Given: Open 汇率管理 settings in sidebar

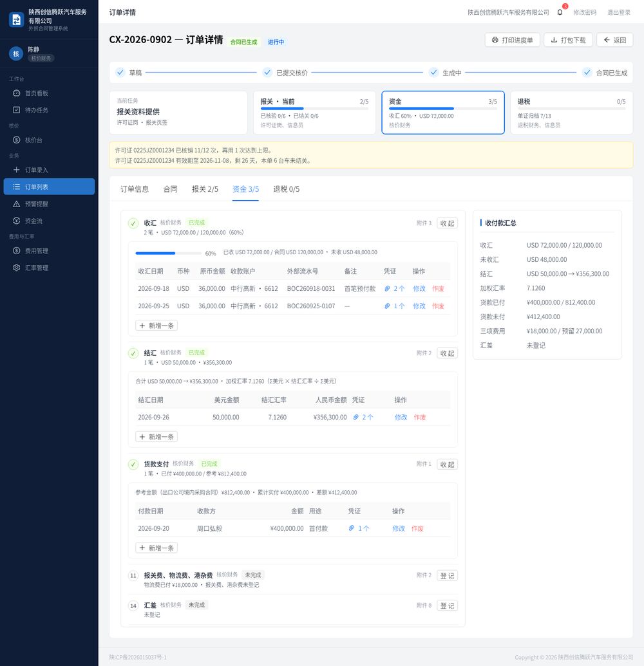Looking at the screenshot, I should (49, 268).
